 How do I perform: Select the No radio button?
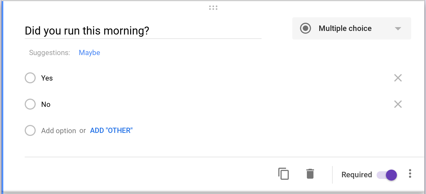pos(30,104)
